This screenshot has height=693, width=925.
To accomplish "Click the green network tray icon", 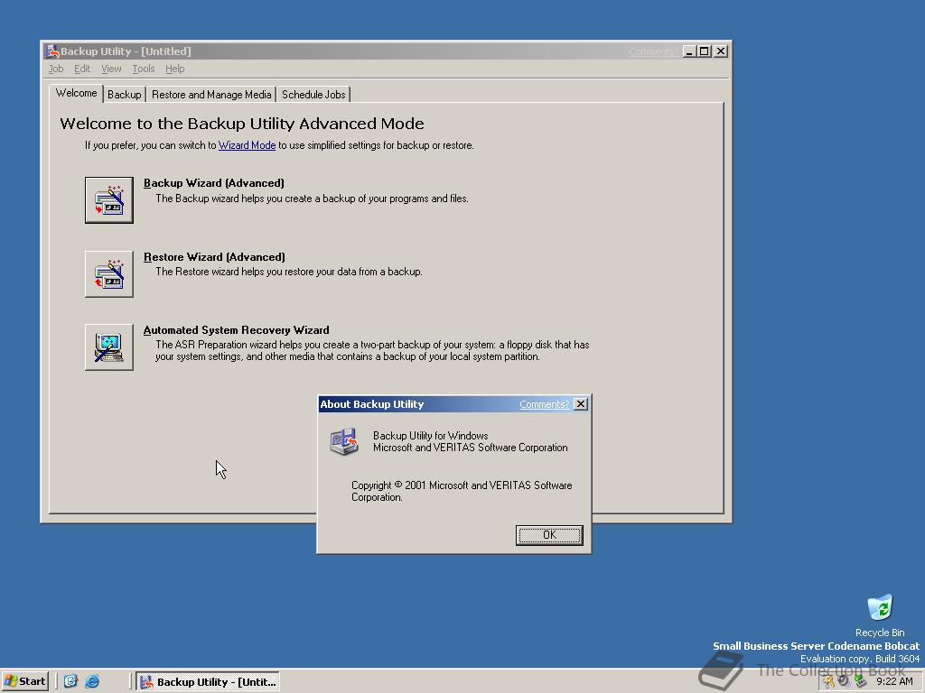I will pyautogui.click(x=860, y=681).
